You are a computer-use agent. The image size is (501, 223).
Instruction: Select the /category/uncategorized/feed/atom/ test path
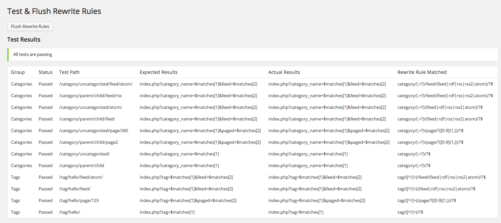click(96, 84)
